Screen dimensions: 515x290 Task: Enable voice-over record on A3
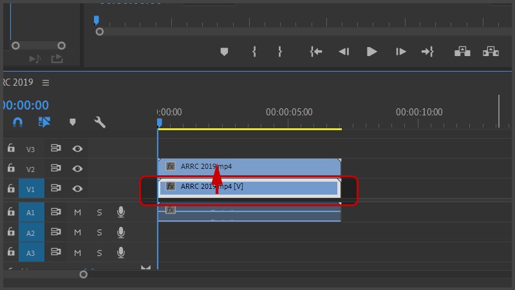121,253
